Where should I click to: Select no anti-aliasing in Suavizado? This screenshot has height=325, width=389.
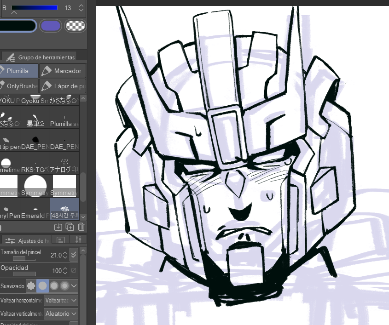pos(31,286)
